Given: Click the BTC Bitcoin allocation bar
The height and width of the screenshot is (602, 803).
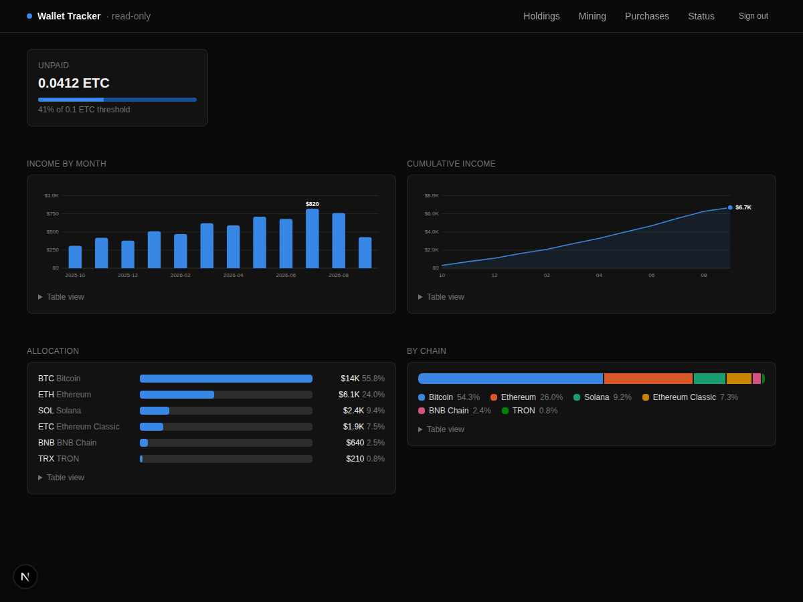Looking at the screenshot, I should pos(226,379).
